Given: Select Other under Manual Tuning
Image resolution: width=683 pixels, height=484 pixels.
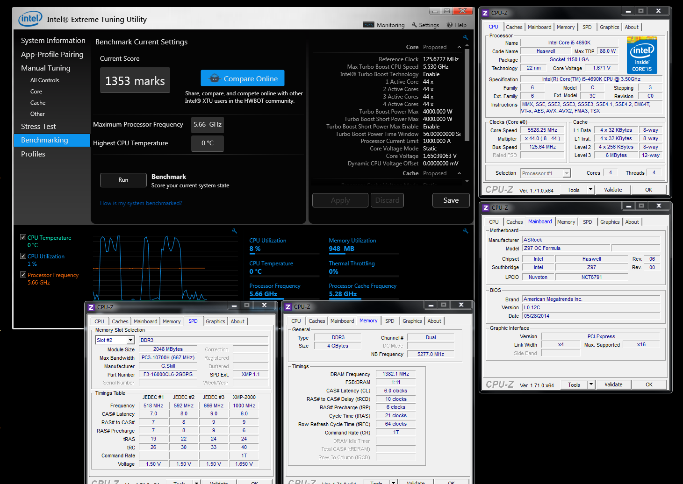Looking at the screenshot, I should tap(37, 114).
